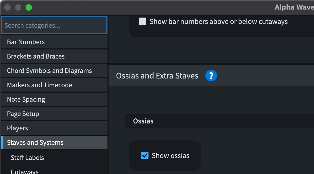
Task: Click the Ossias subsection heading
Action: [143, 121]
